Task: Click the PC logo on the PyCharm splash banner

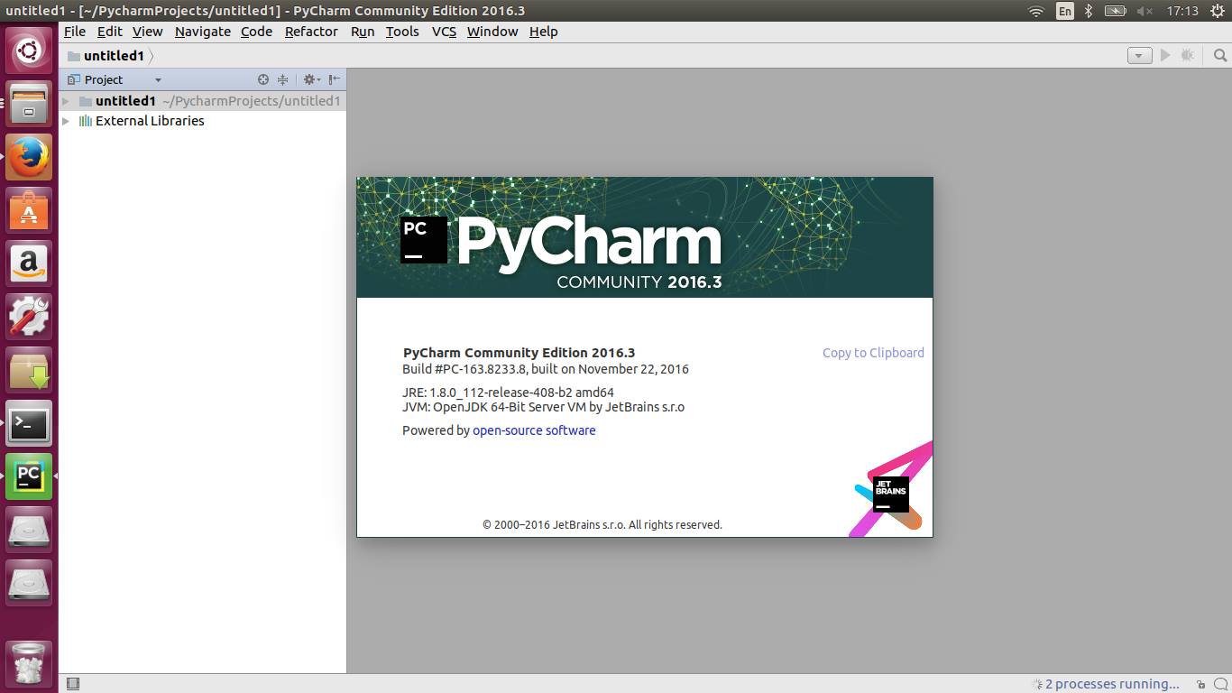Action: 424,240
